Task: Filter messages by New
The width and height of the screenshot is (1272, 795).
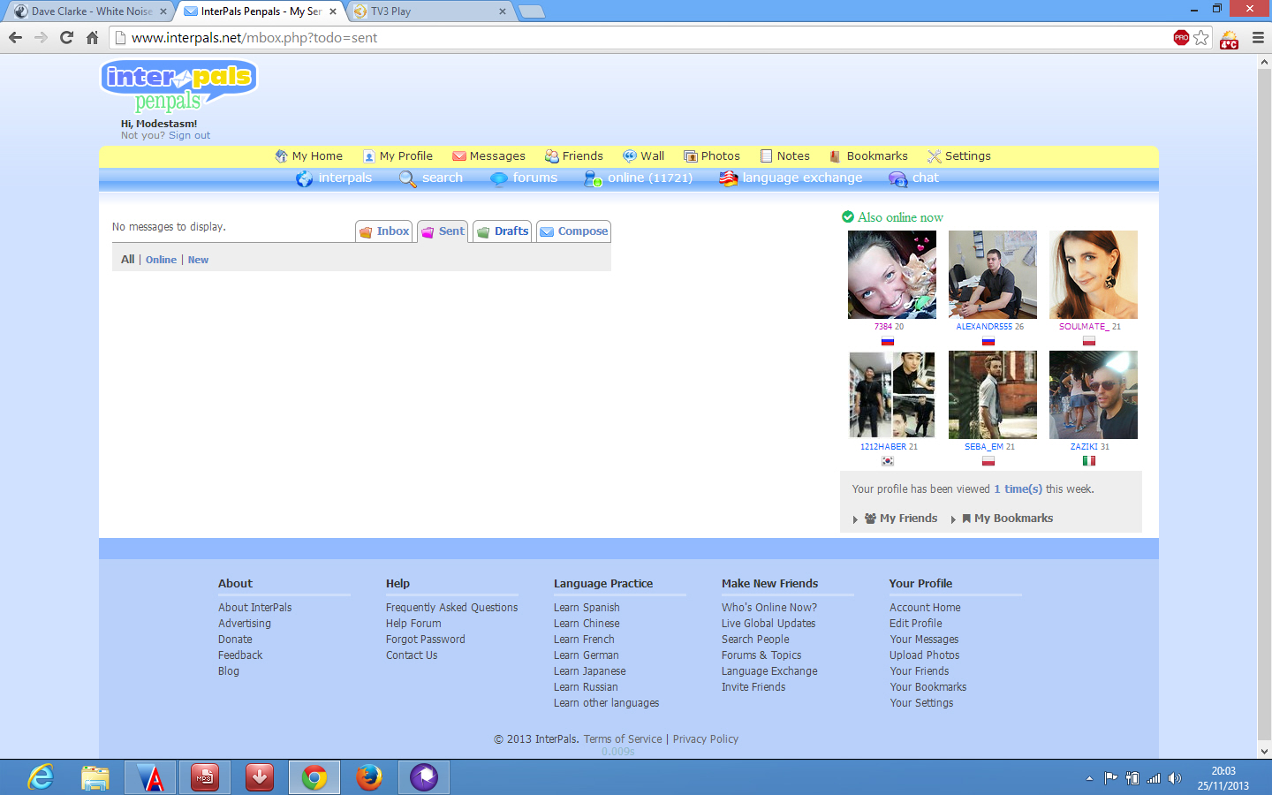Action: pos(198,260)
